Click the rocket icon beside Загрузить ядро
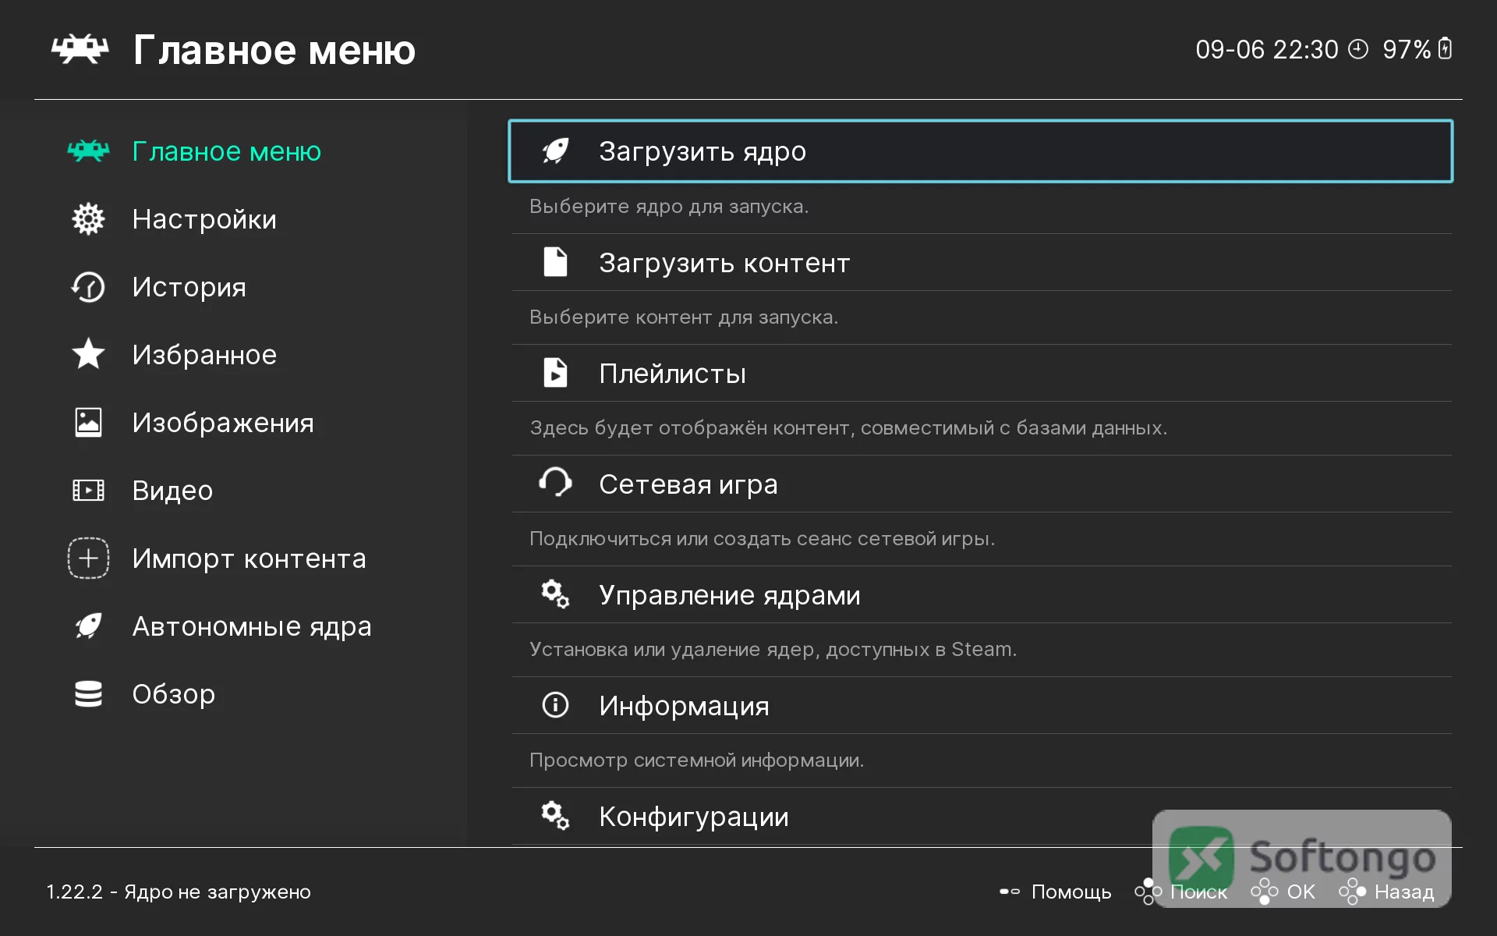The height and width of the screenshot is (936, 1497). (x=555, y=151)
